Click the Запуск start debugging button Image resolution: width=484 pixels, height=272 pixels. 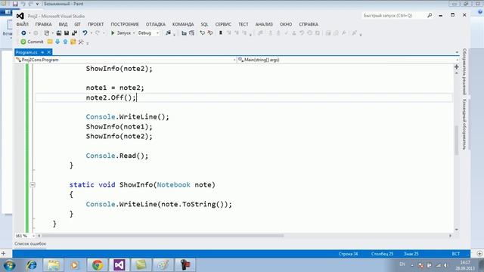coord(121,33)
